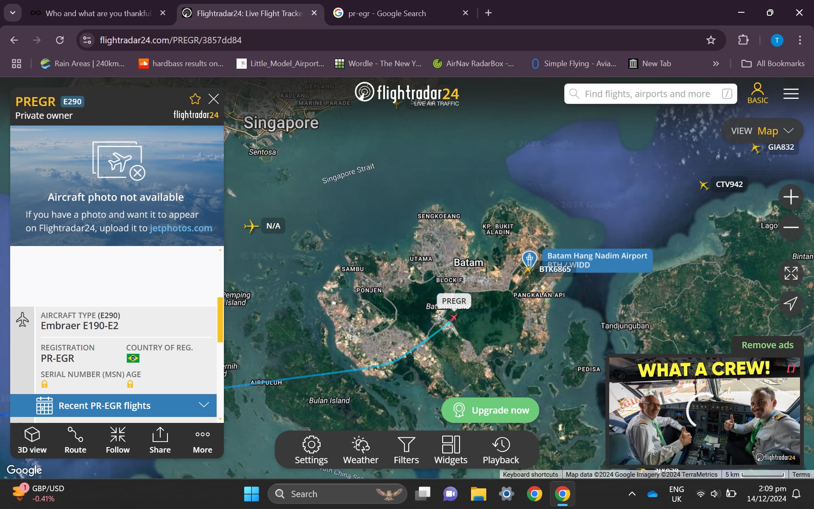The height and width of the screenshot is (509, 814).
Task: Open the Widgets panel
Action: click(x=451, y=450)
